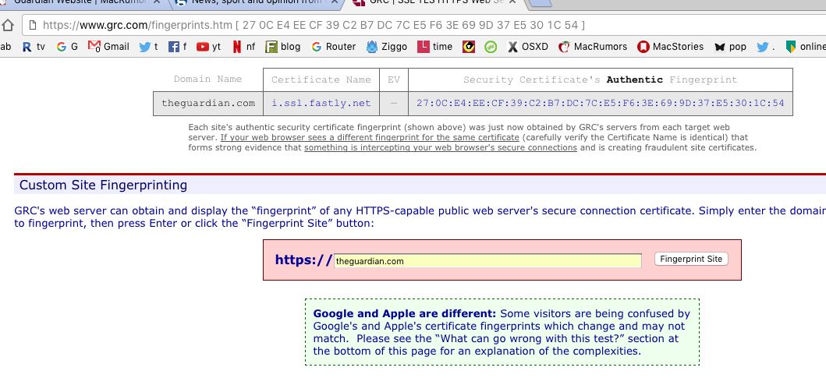Screen dimensions: 826x378
Task: Open the Facebook 'f' bookmark
Action: [x=178, y=47]
